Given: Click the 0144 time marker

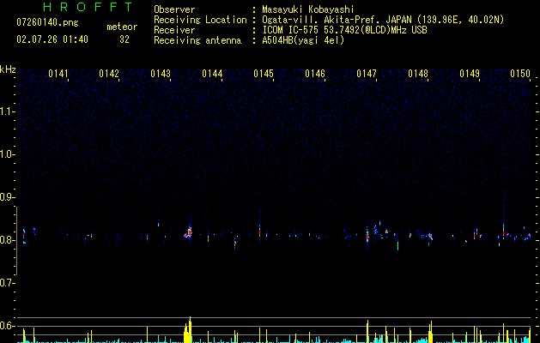Looking at the screenshot, I should (x=212, y=74).
